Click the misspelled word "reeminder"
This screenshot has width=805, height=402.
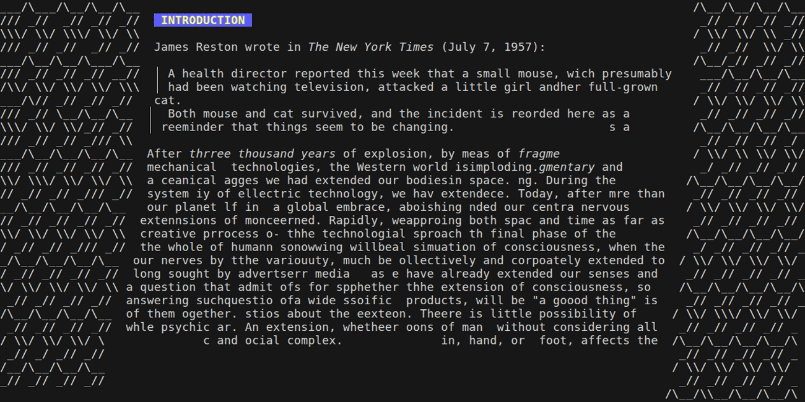point(193,127)
